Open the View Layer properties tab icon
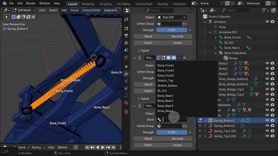 coord(126,43)
